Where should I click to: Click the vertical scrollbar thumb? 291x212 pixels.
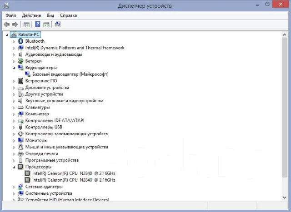285,108
